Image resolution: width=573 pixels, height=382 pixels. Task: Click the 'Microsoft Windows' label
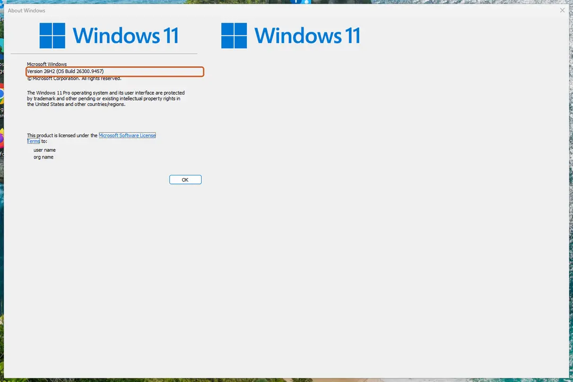(x=47, y=64)
